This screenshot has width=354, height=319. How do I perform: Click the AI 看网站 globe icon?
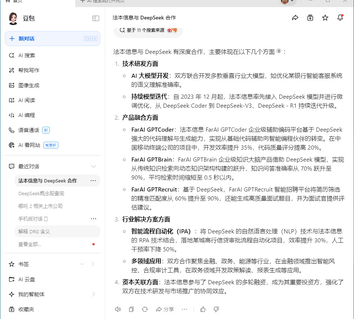(12, 145)
